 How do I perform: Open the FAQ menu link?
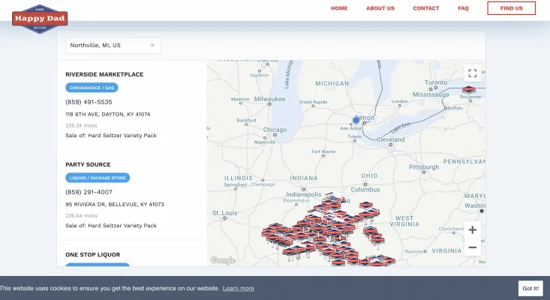pyautogui.click(x=463, y=8)
